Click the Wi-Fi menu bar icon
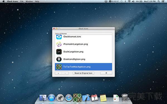167x104 pixels. pyautogui.click(x=129, y=1)
